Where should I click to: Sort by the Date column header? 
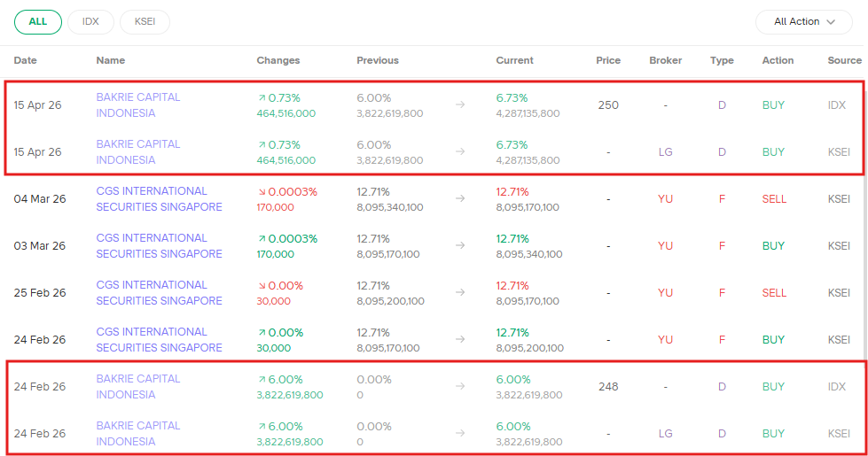point(26,60)
